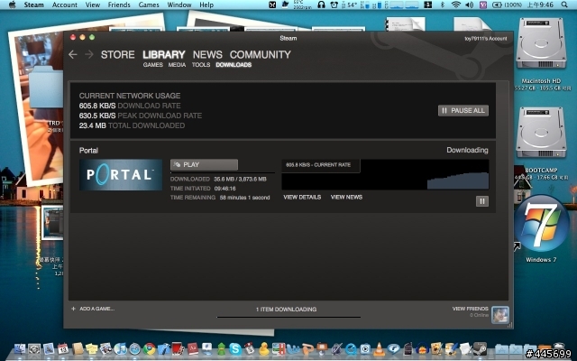
Task: Open the NEWS section
Action: (207, 54)
